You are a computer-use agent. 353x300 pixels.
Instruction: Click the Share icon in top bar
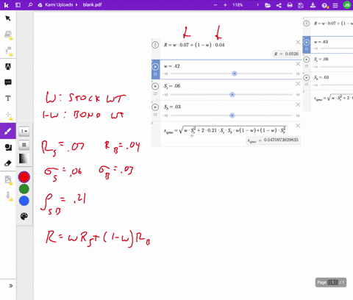[279, 5]
